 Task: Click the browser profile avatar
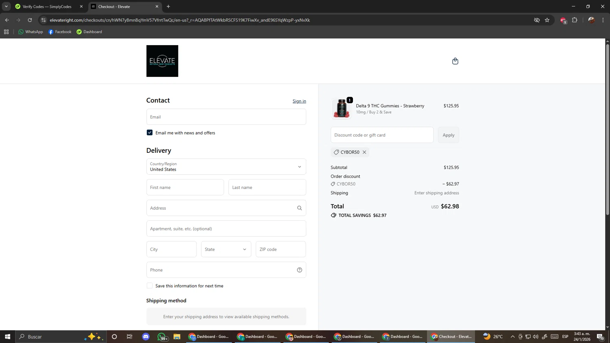tap(591, 20)
